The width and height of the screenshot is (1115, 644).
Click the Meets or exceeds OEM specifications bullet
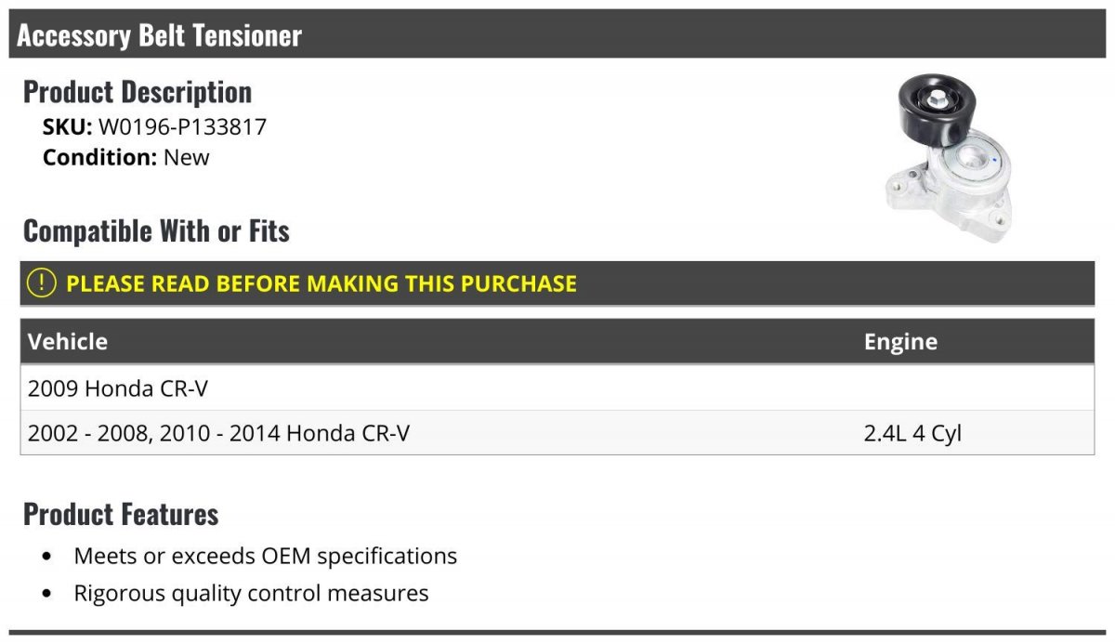266,556
